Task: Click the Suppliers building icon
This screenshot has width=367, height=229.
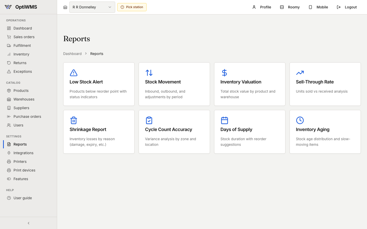Action: click(9, 108)
